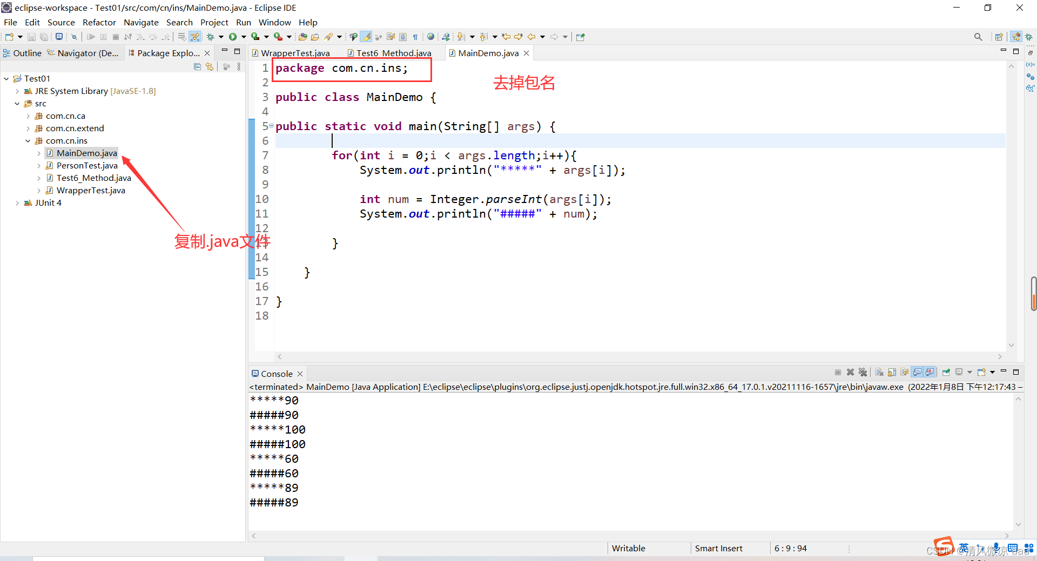Click the Open Task search flashlight icon
This screenshot has width=1037, height=561.
point(328,37)
